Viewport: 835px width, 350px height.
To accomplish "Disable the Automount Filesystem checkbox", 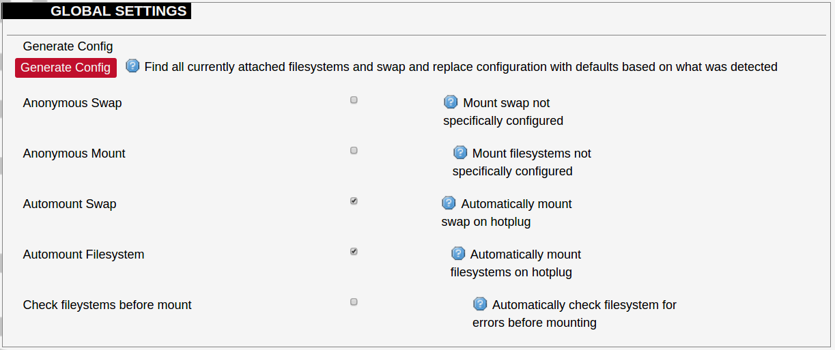I will click(354, 252).
